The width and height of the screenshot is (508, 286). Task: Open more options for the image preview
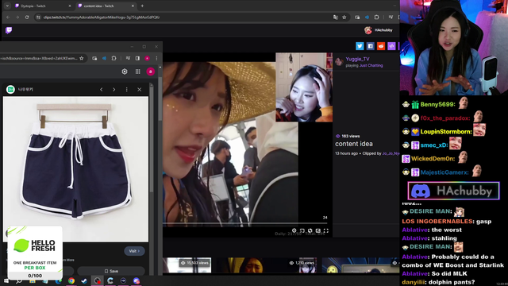(127, 90)
